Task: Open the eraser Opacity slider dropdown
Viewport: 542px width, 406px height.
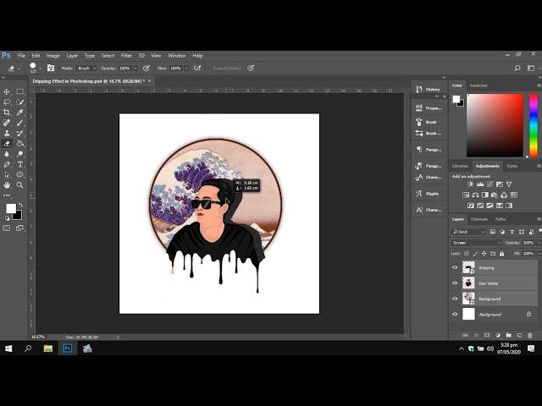Action: pyautogui.click(x=135, y=69)
